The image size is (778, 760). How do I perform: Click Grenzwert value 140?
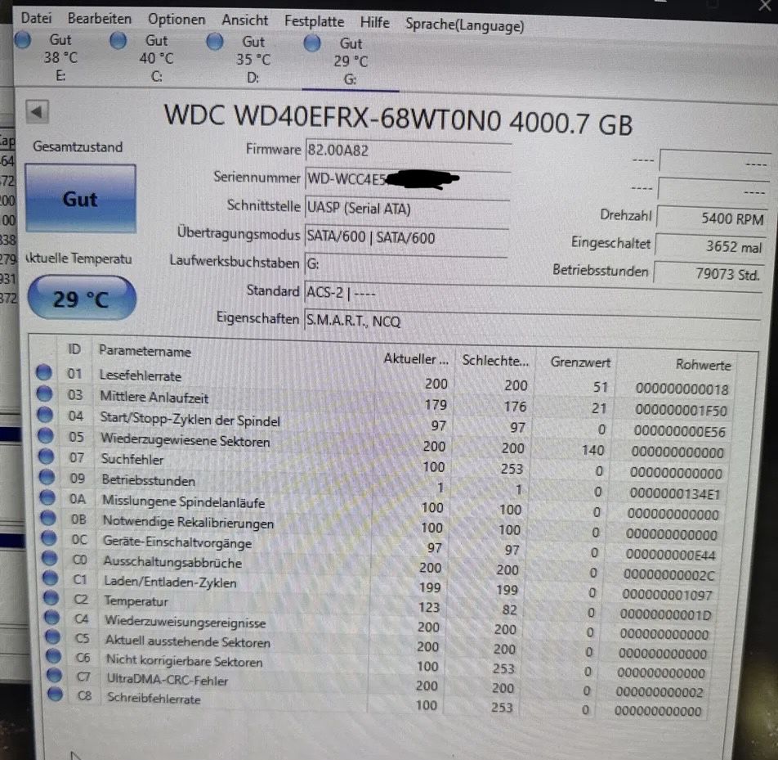pyautogui.click(x=592, y=451)
